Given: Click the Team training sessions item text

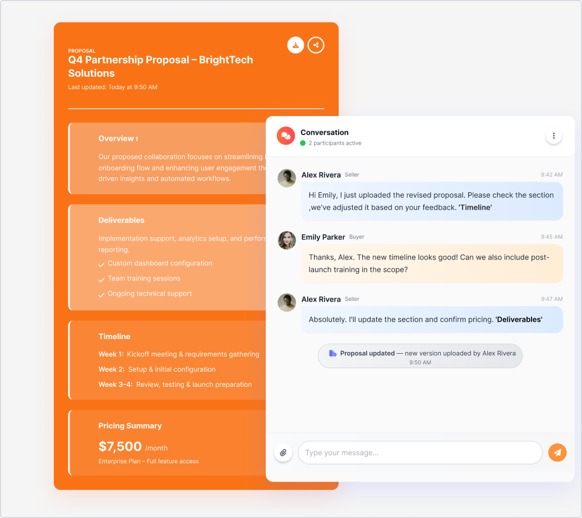Looking at the screenshot, I should tap(144, 278).
